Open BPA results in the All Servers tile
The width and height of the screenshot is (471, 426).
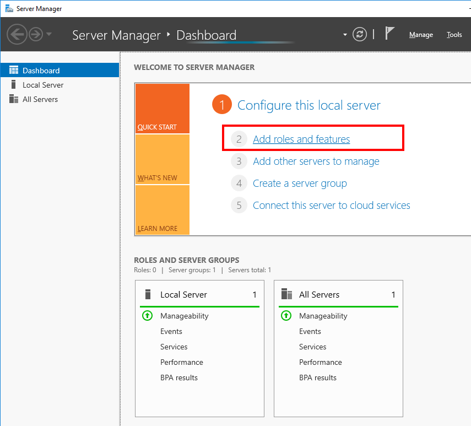coord(317,378)
